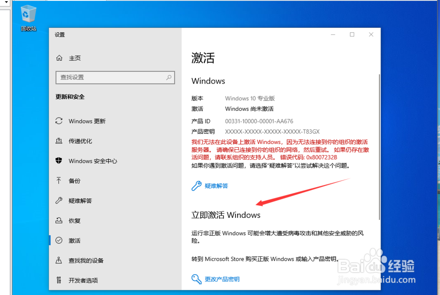Click the product key ending T83GX

272,131
